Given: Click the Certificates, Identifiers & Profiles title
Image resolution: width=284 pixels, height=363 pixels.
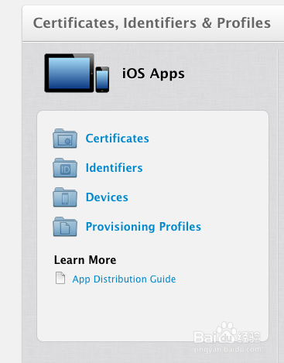Looking at the screenshot, I should click(x=152, y=23).
